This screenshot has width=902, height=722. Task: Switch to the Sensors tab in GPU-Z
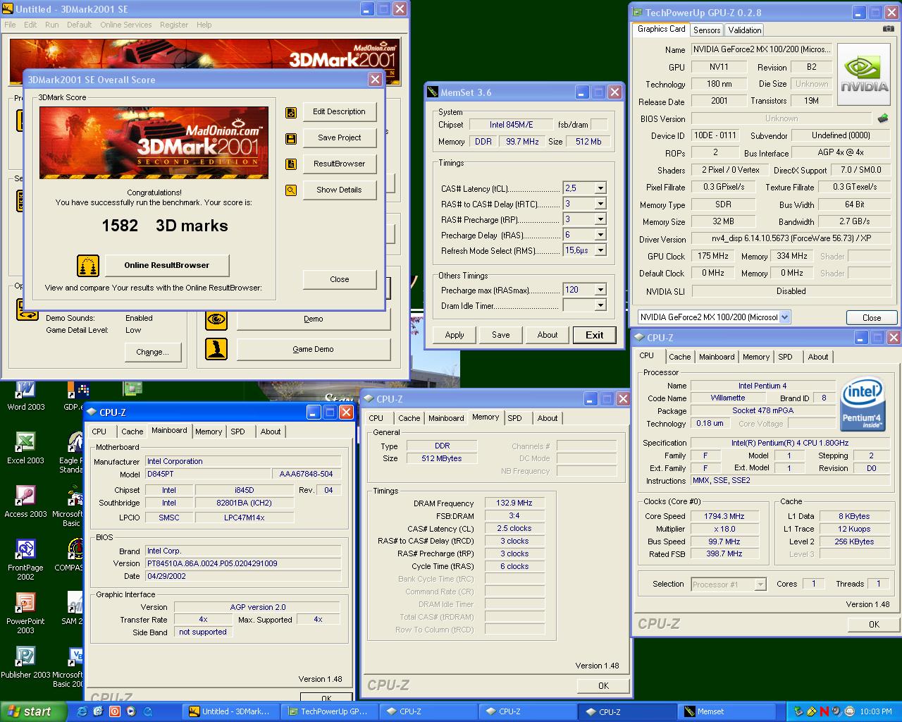tap(707, 30)
